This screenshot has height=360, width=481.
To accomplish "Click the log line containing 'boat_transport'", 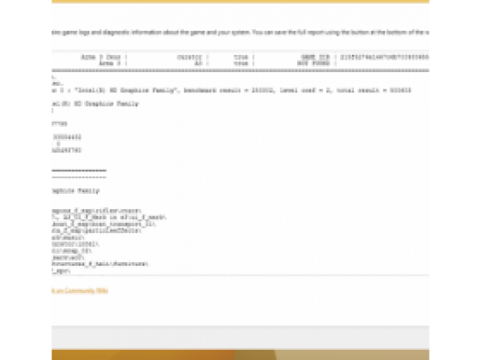I will tap(103, 224).
